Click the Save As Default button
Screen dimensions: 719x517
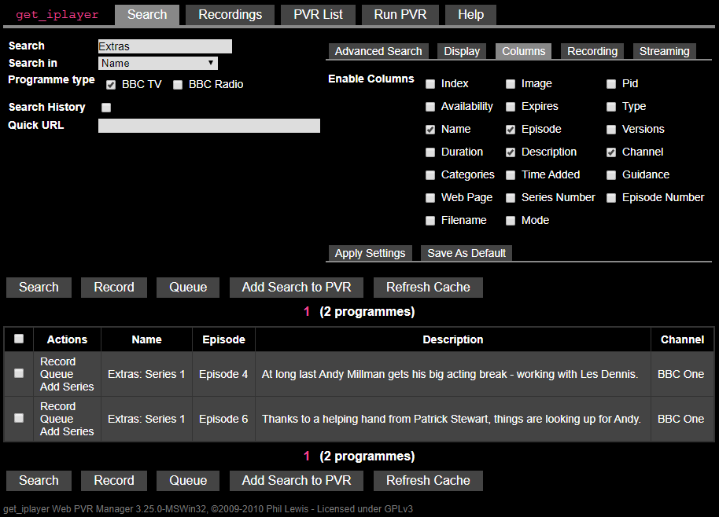pos(466,253)
